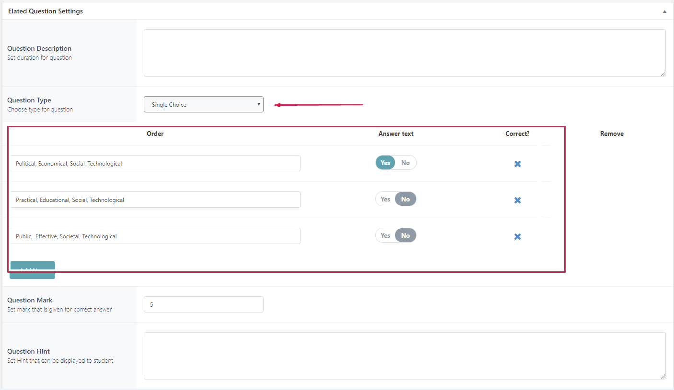Select a different option in Single Choice selector
674x390 pixels.
(x=203, y=104)
